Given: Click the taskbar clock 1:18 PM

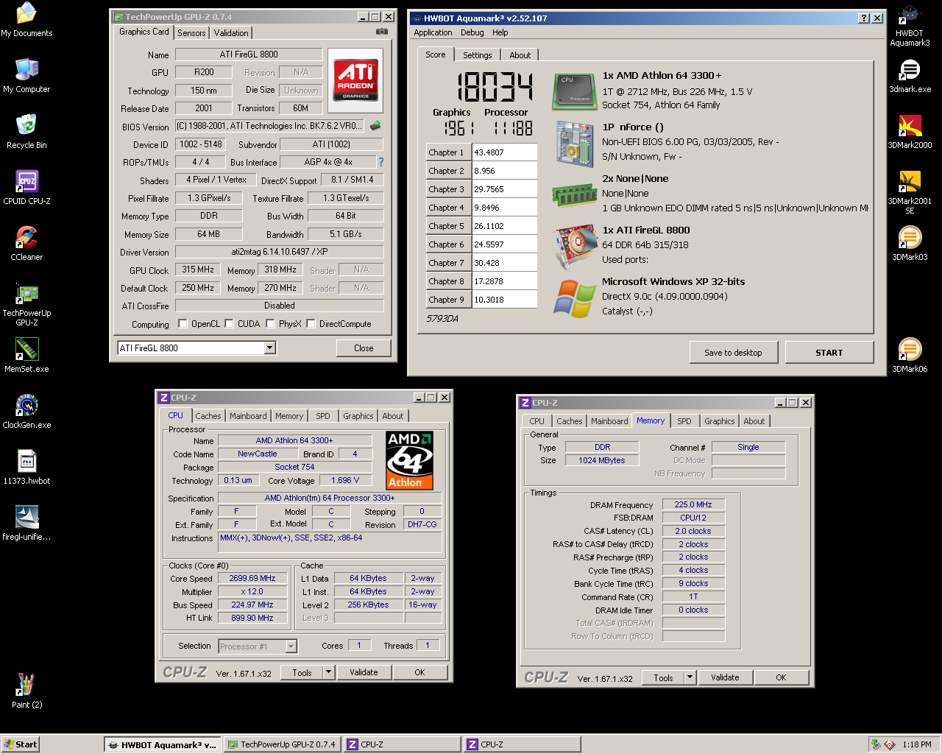Looking at the screenshot, I should (x=917, y=744).
